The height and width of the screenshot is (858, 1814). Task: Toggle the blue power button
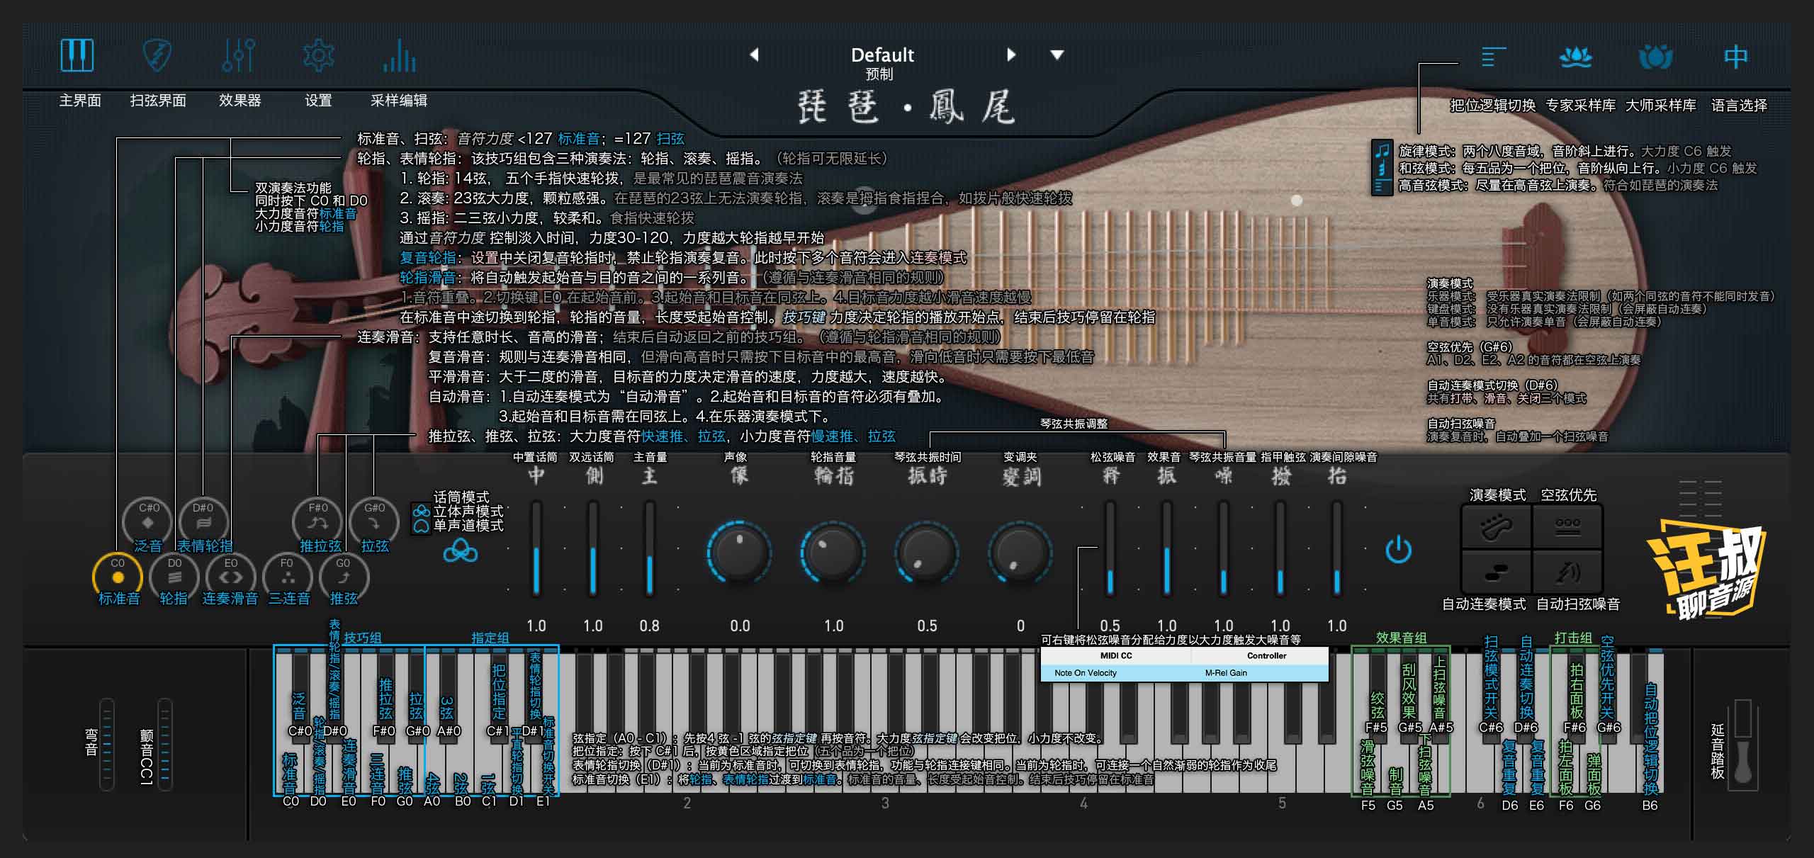[x=1399, y=550]
